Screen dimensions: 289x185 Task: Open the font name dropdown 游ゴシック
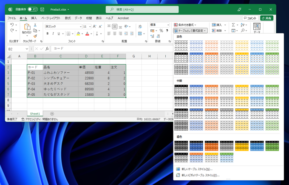80,26
